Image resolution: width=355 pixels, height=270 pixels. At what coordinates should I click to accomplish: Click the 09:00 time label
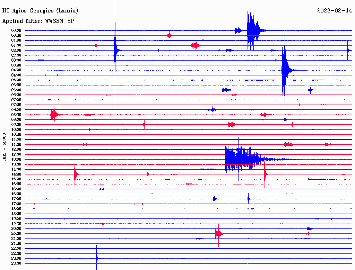(x=16, y=120)
